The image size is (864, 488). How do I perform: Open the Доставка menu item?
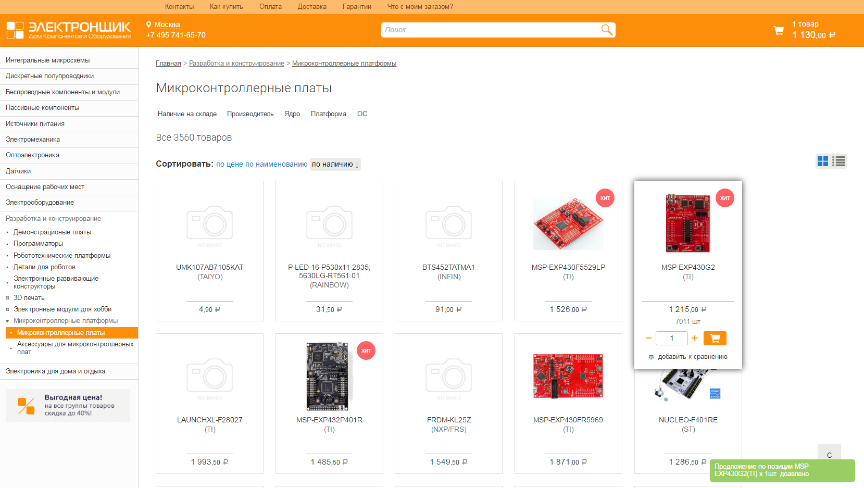pyautogui.click(x=312, y=7)
